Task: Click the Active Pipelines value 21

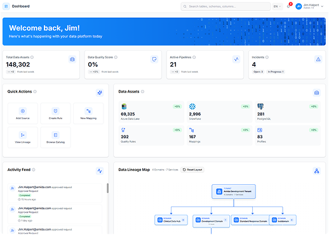Action: (173, 65)
